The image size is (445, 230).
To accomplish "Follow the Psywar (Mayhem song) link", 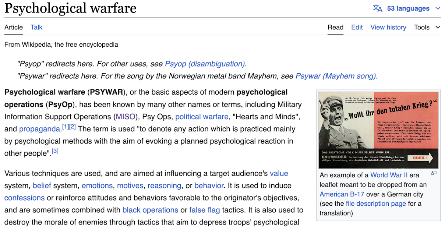I will [x=336, y=76].
